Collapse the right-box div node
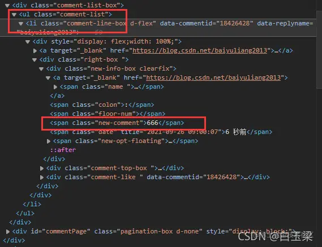The image size is (322, 247). coord(35,60)
